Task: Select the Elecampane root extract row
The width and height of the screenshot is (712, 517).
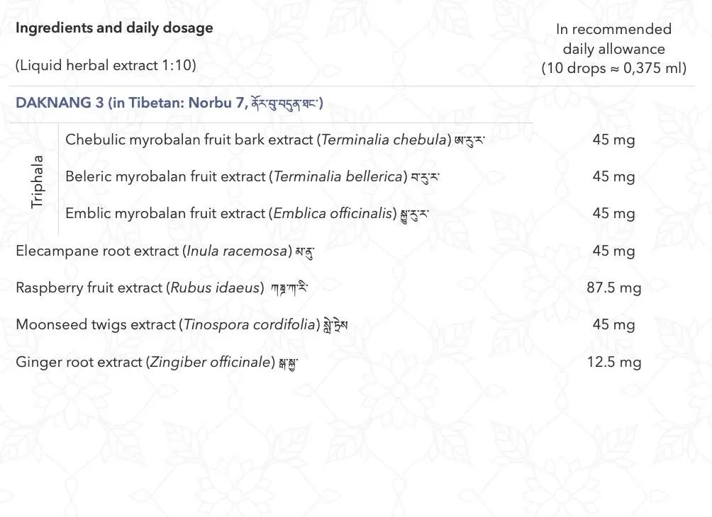Action: click(165, 251)
